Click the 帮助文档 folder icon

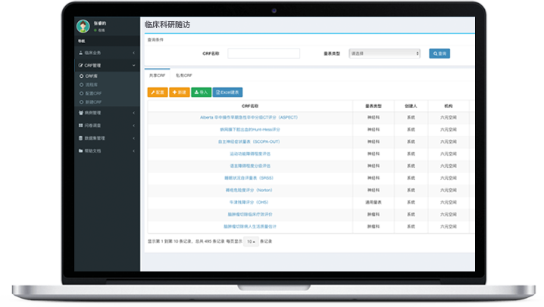click(80, 150)
